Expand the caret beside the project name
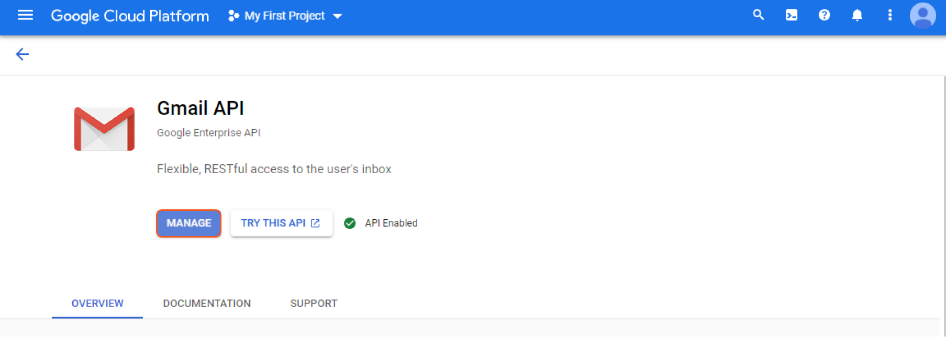The width and height of the screenshot is (946, 337). (x=338, y=17)
